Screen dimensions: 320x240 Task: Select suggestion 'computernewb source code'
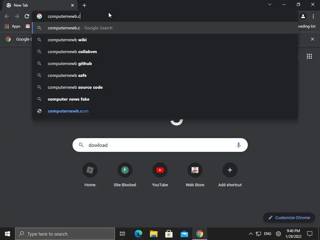point(165,87)
